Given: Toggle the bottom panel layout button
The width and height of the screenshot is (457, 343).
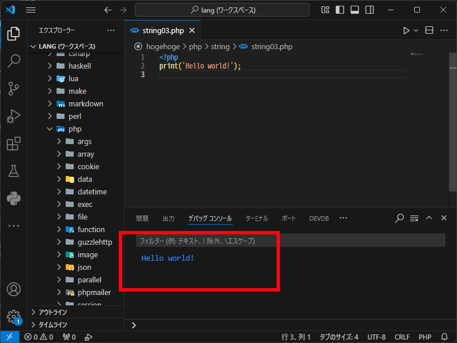Looking at the screenshot, I should pyautogui.click(x=354, y=10).
